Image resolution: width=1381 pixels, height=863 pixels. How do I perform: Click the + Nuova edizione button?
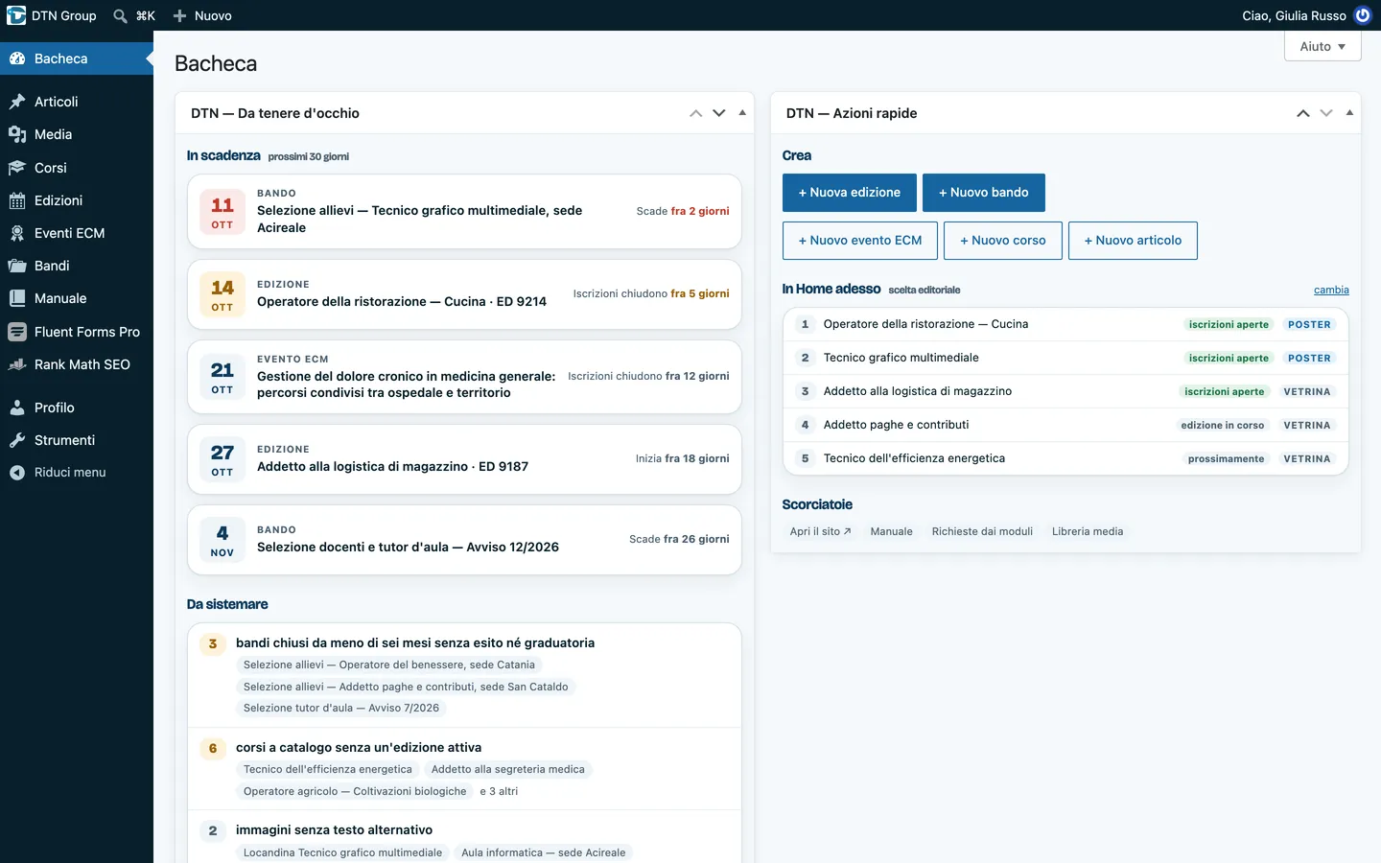pyautogui.click(x=850, y=193)
